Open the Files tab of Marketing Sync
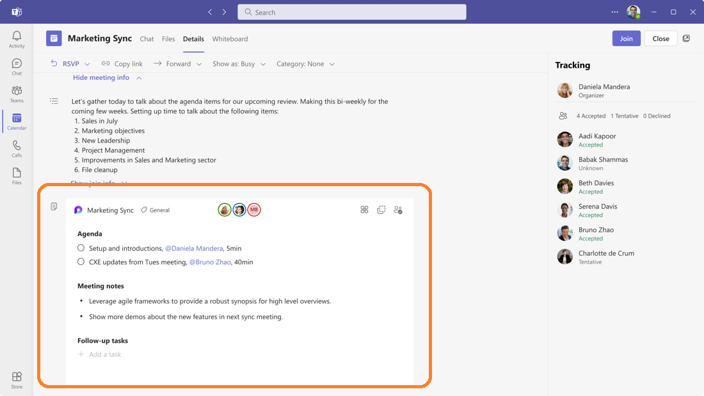 [168, 39]
